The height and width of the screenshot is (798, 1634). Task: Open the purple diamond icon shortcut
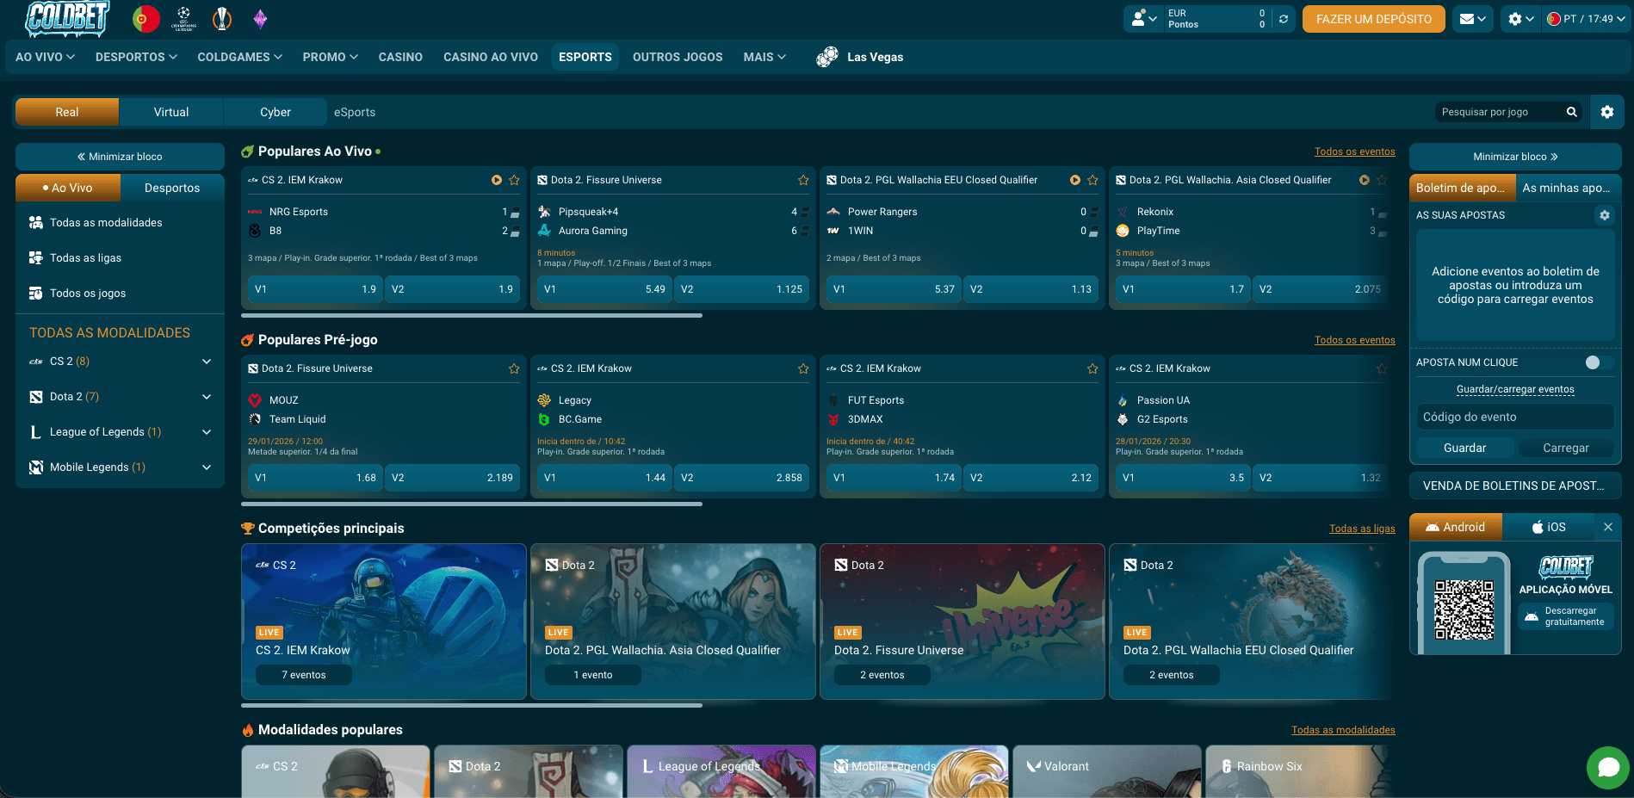pos(260,18)
